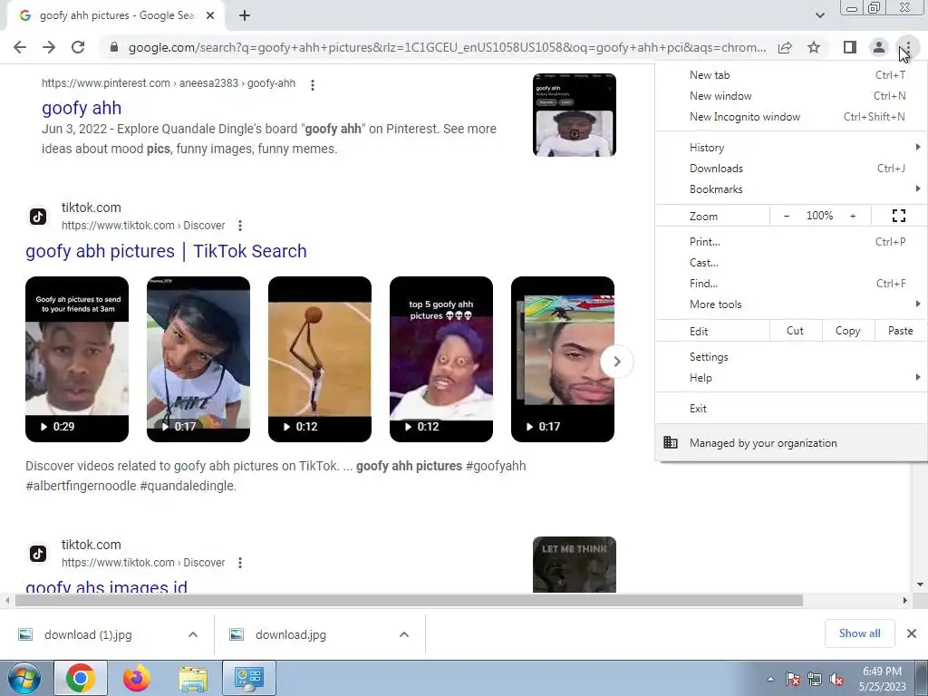Image resolution: width=928 pixels, height=696 pixels.
Task: Bookmark this page with the star icon
Action: (814, 47)
